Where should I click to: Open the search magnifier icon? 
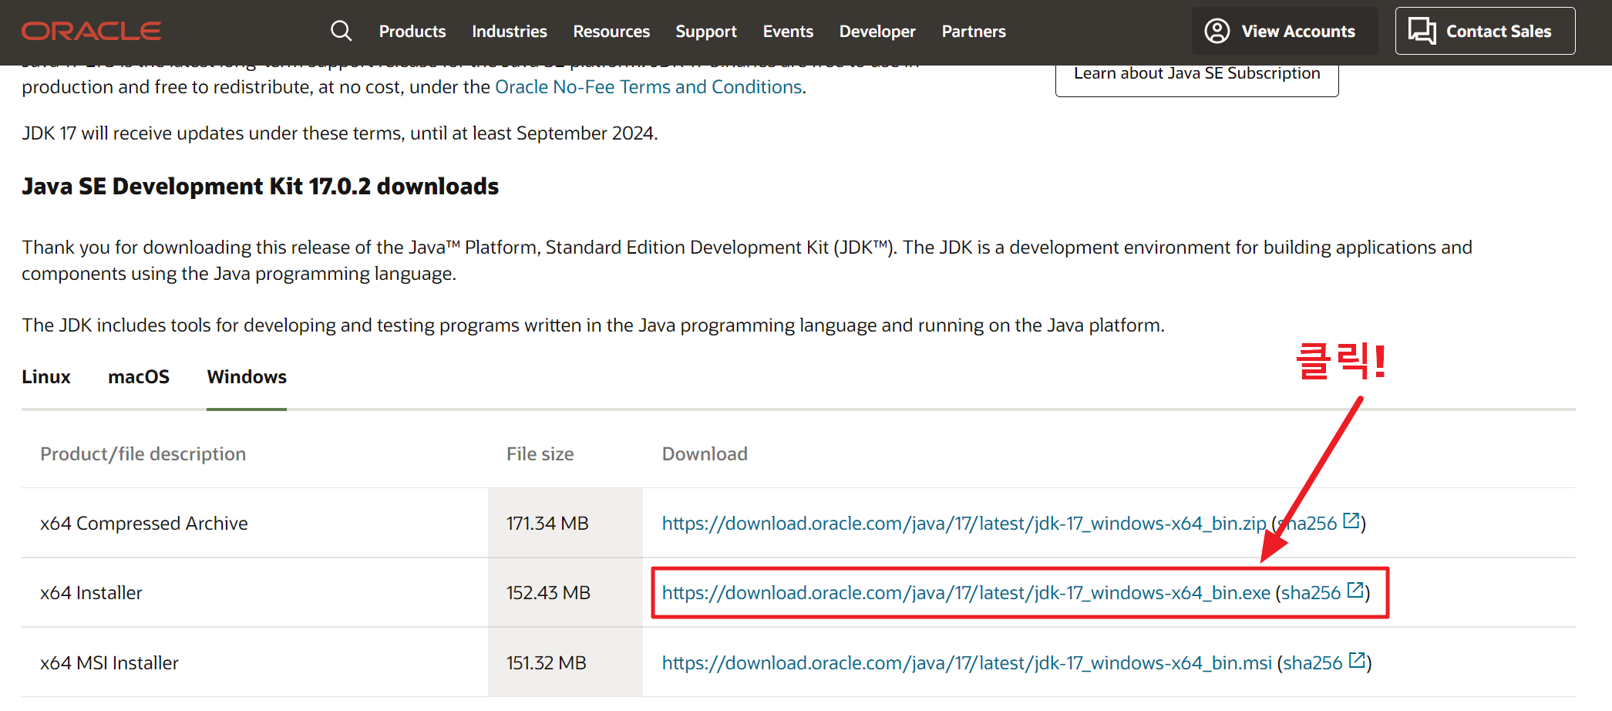click(x=341, y=31)
